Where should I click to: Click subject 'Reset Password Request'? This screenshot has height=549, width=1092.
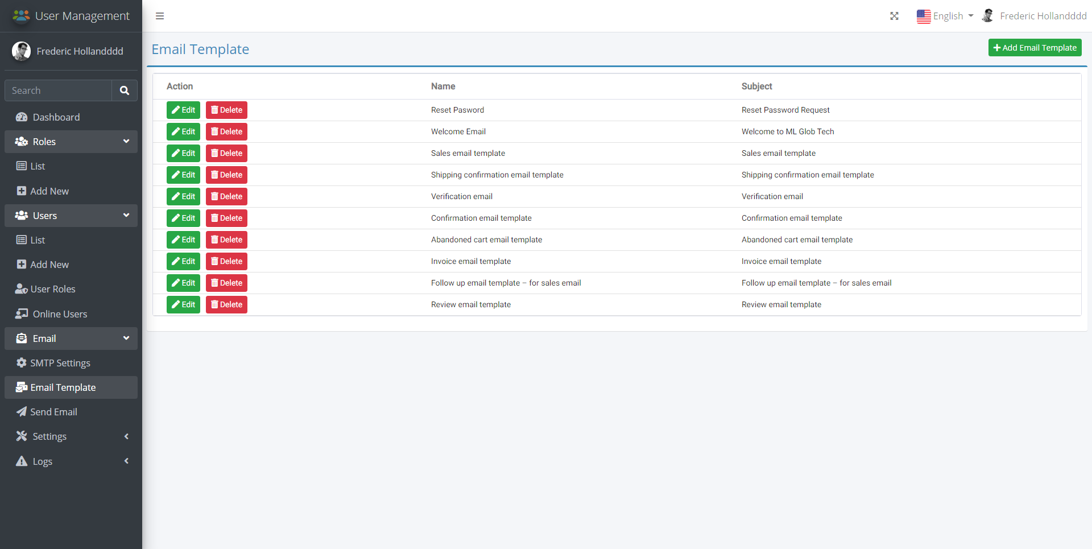(785, 110)
